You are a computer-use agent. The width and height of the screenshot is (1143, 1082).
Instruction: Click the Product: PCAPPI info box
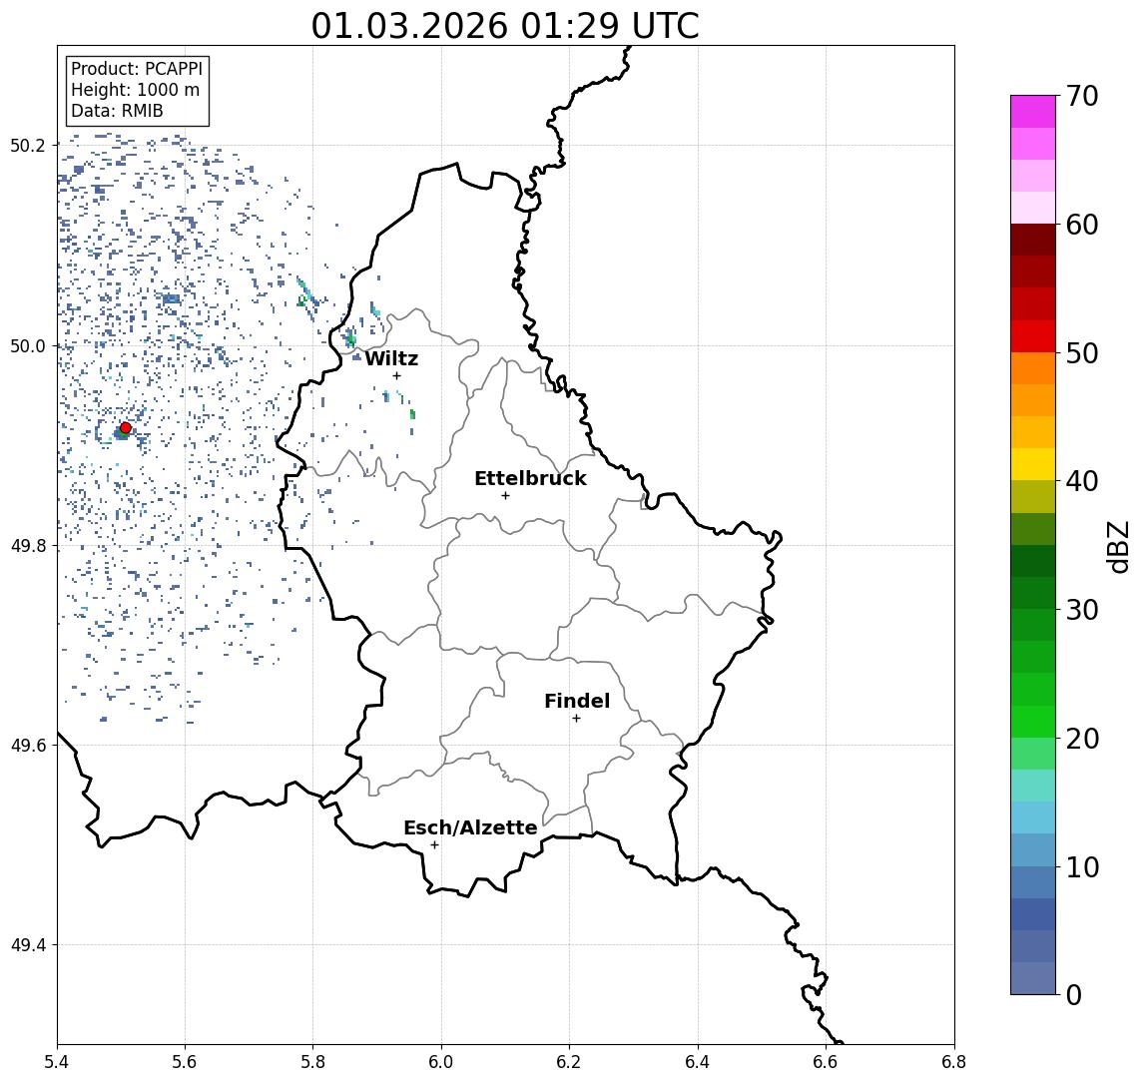coord(137,91)
